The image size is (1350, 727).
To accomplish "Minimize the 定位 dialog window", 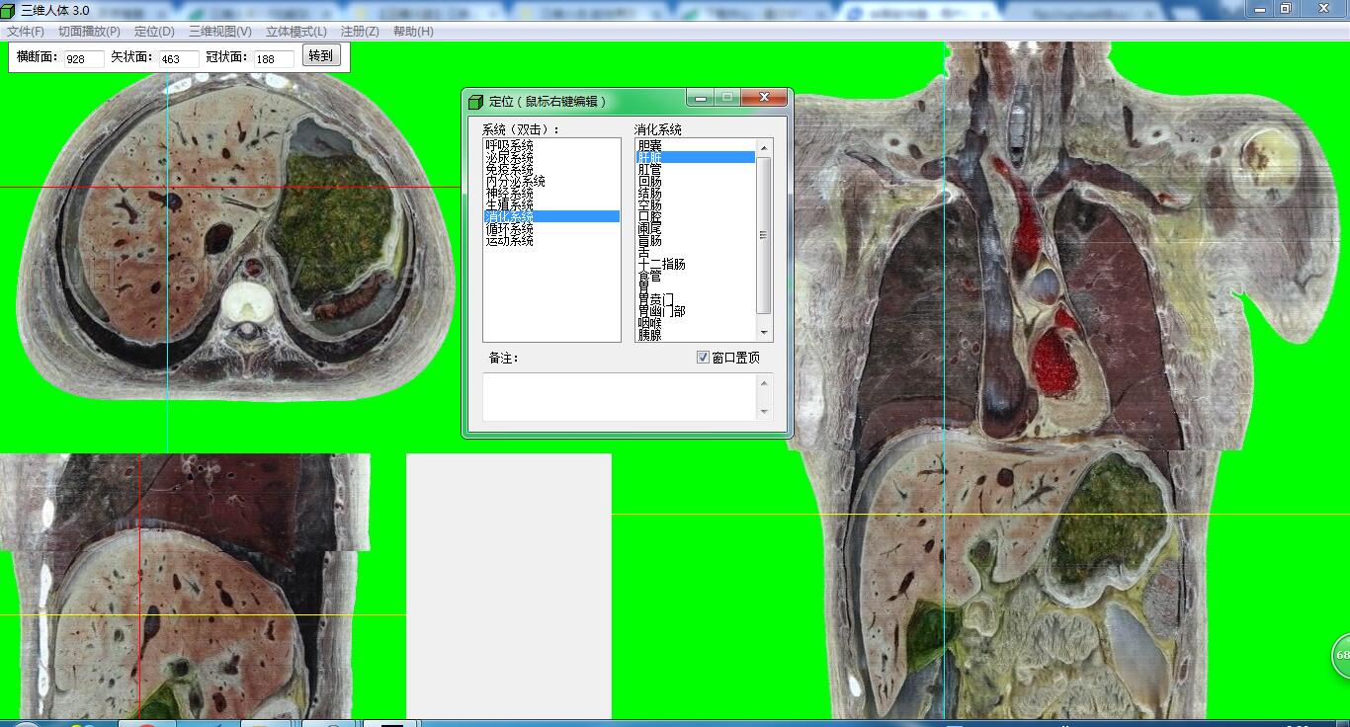I will (x=701, y=98).
